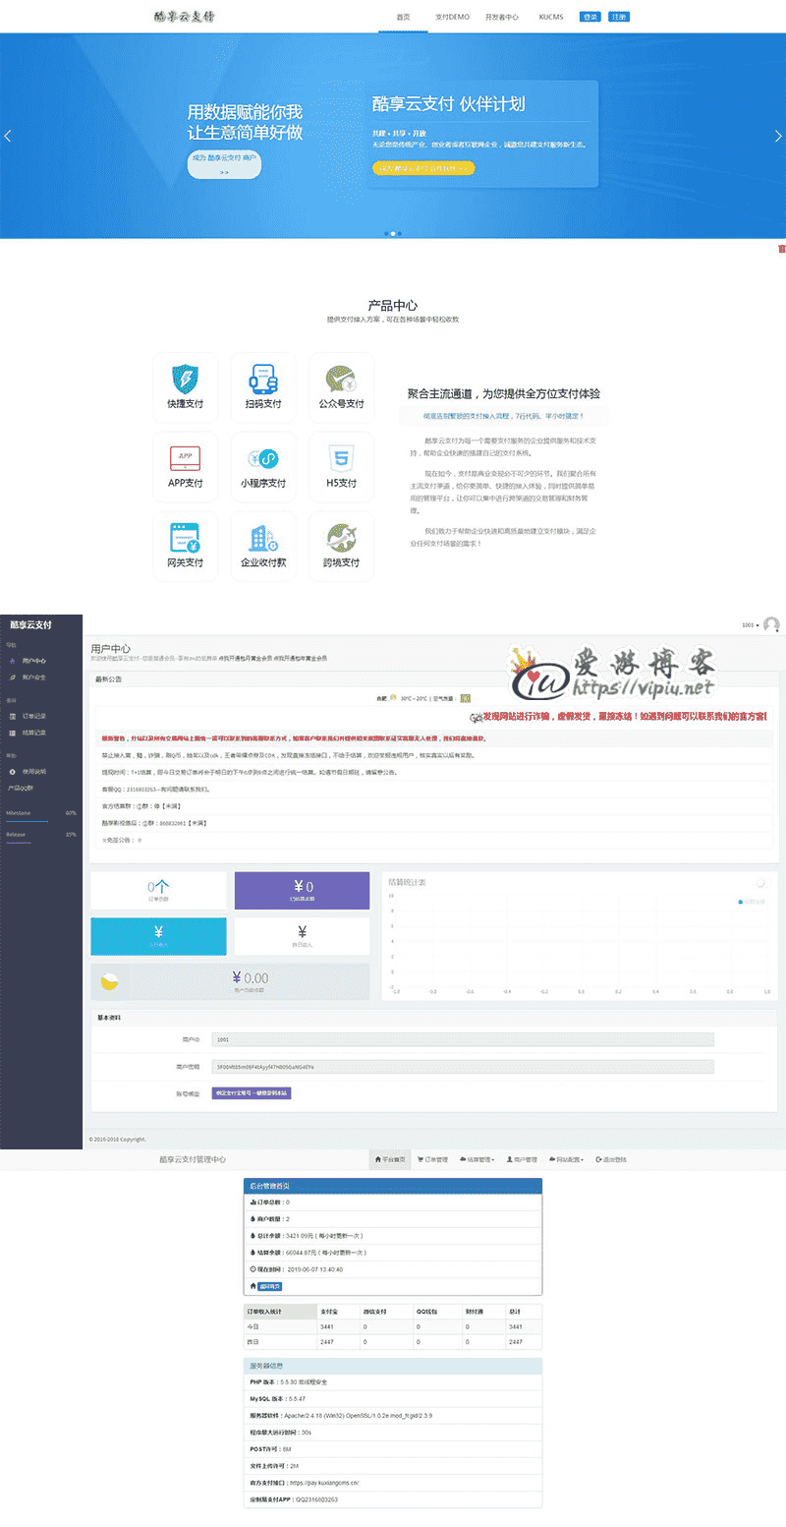
Task: Click the purple ¥0 stats card
Action: [302, 890]
